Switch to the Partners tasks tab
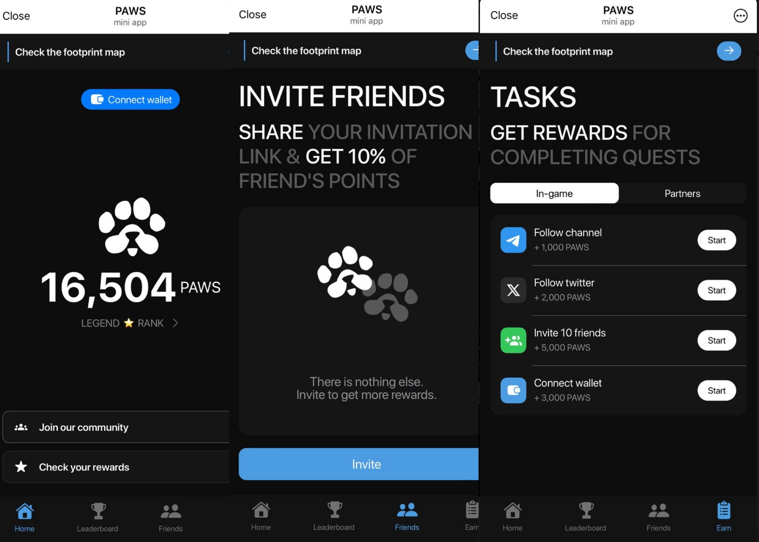 coord(682,192)
